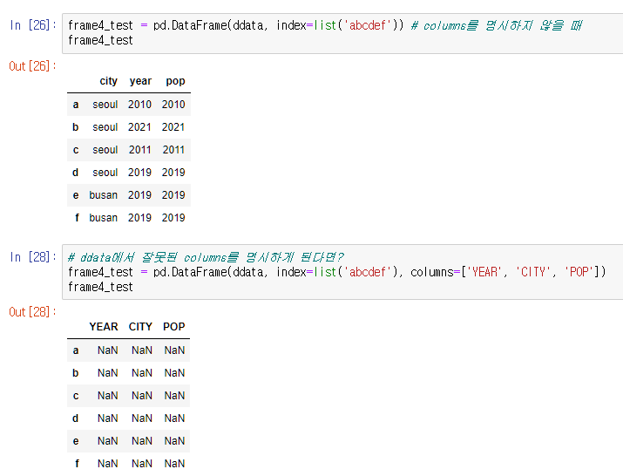The image size is (623, 476).
Task: Click pop value 2021 in row b
Action: 173,127
